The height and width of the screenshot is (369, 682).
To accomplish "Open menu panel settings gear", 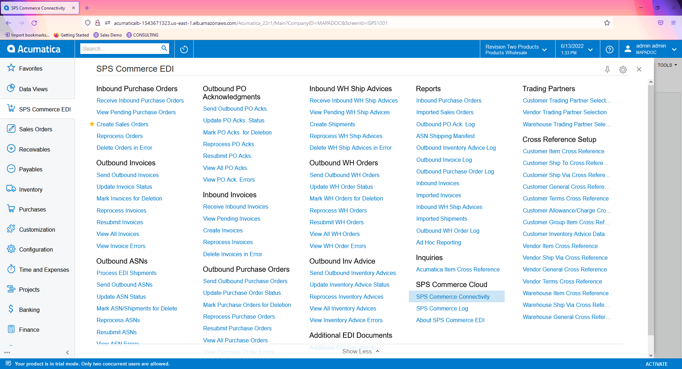I will click(623, 70).
